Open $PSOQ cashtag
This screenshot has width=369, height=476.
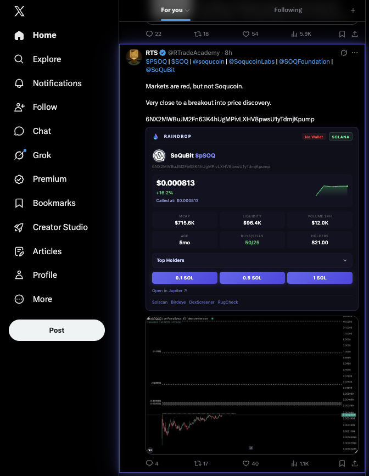click(x=156, y=61)
